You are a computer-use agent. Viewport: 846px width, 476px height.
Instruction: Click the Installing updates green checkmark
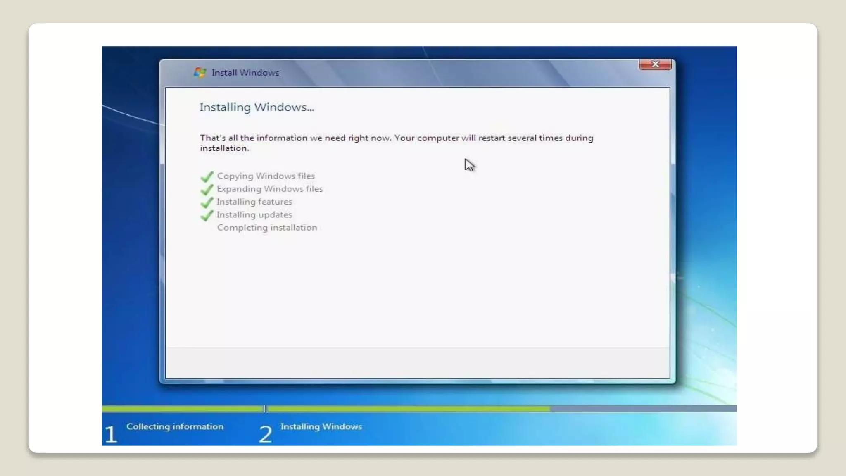tap(207, 215)
